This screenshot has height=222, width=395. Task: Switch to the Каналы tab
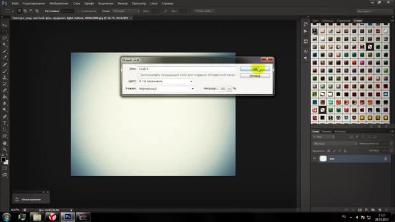point(326,131)
